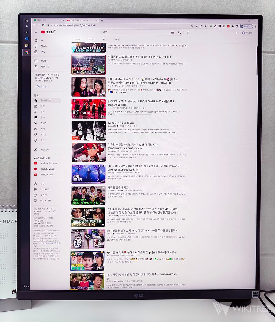275x322 pixels.
Task: Click the share page icon in address bar
Action: tap(201, 26)
